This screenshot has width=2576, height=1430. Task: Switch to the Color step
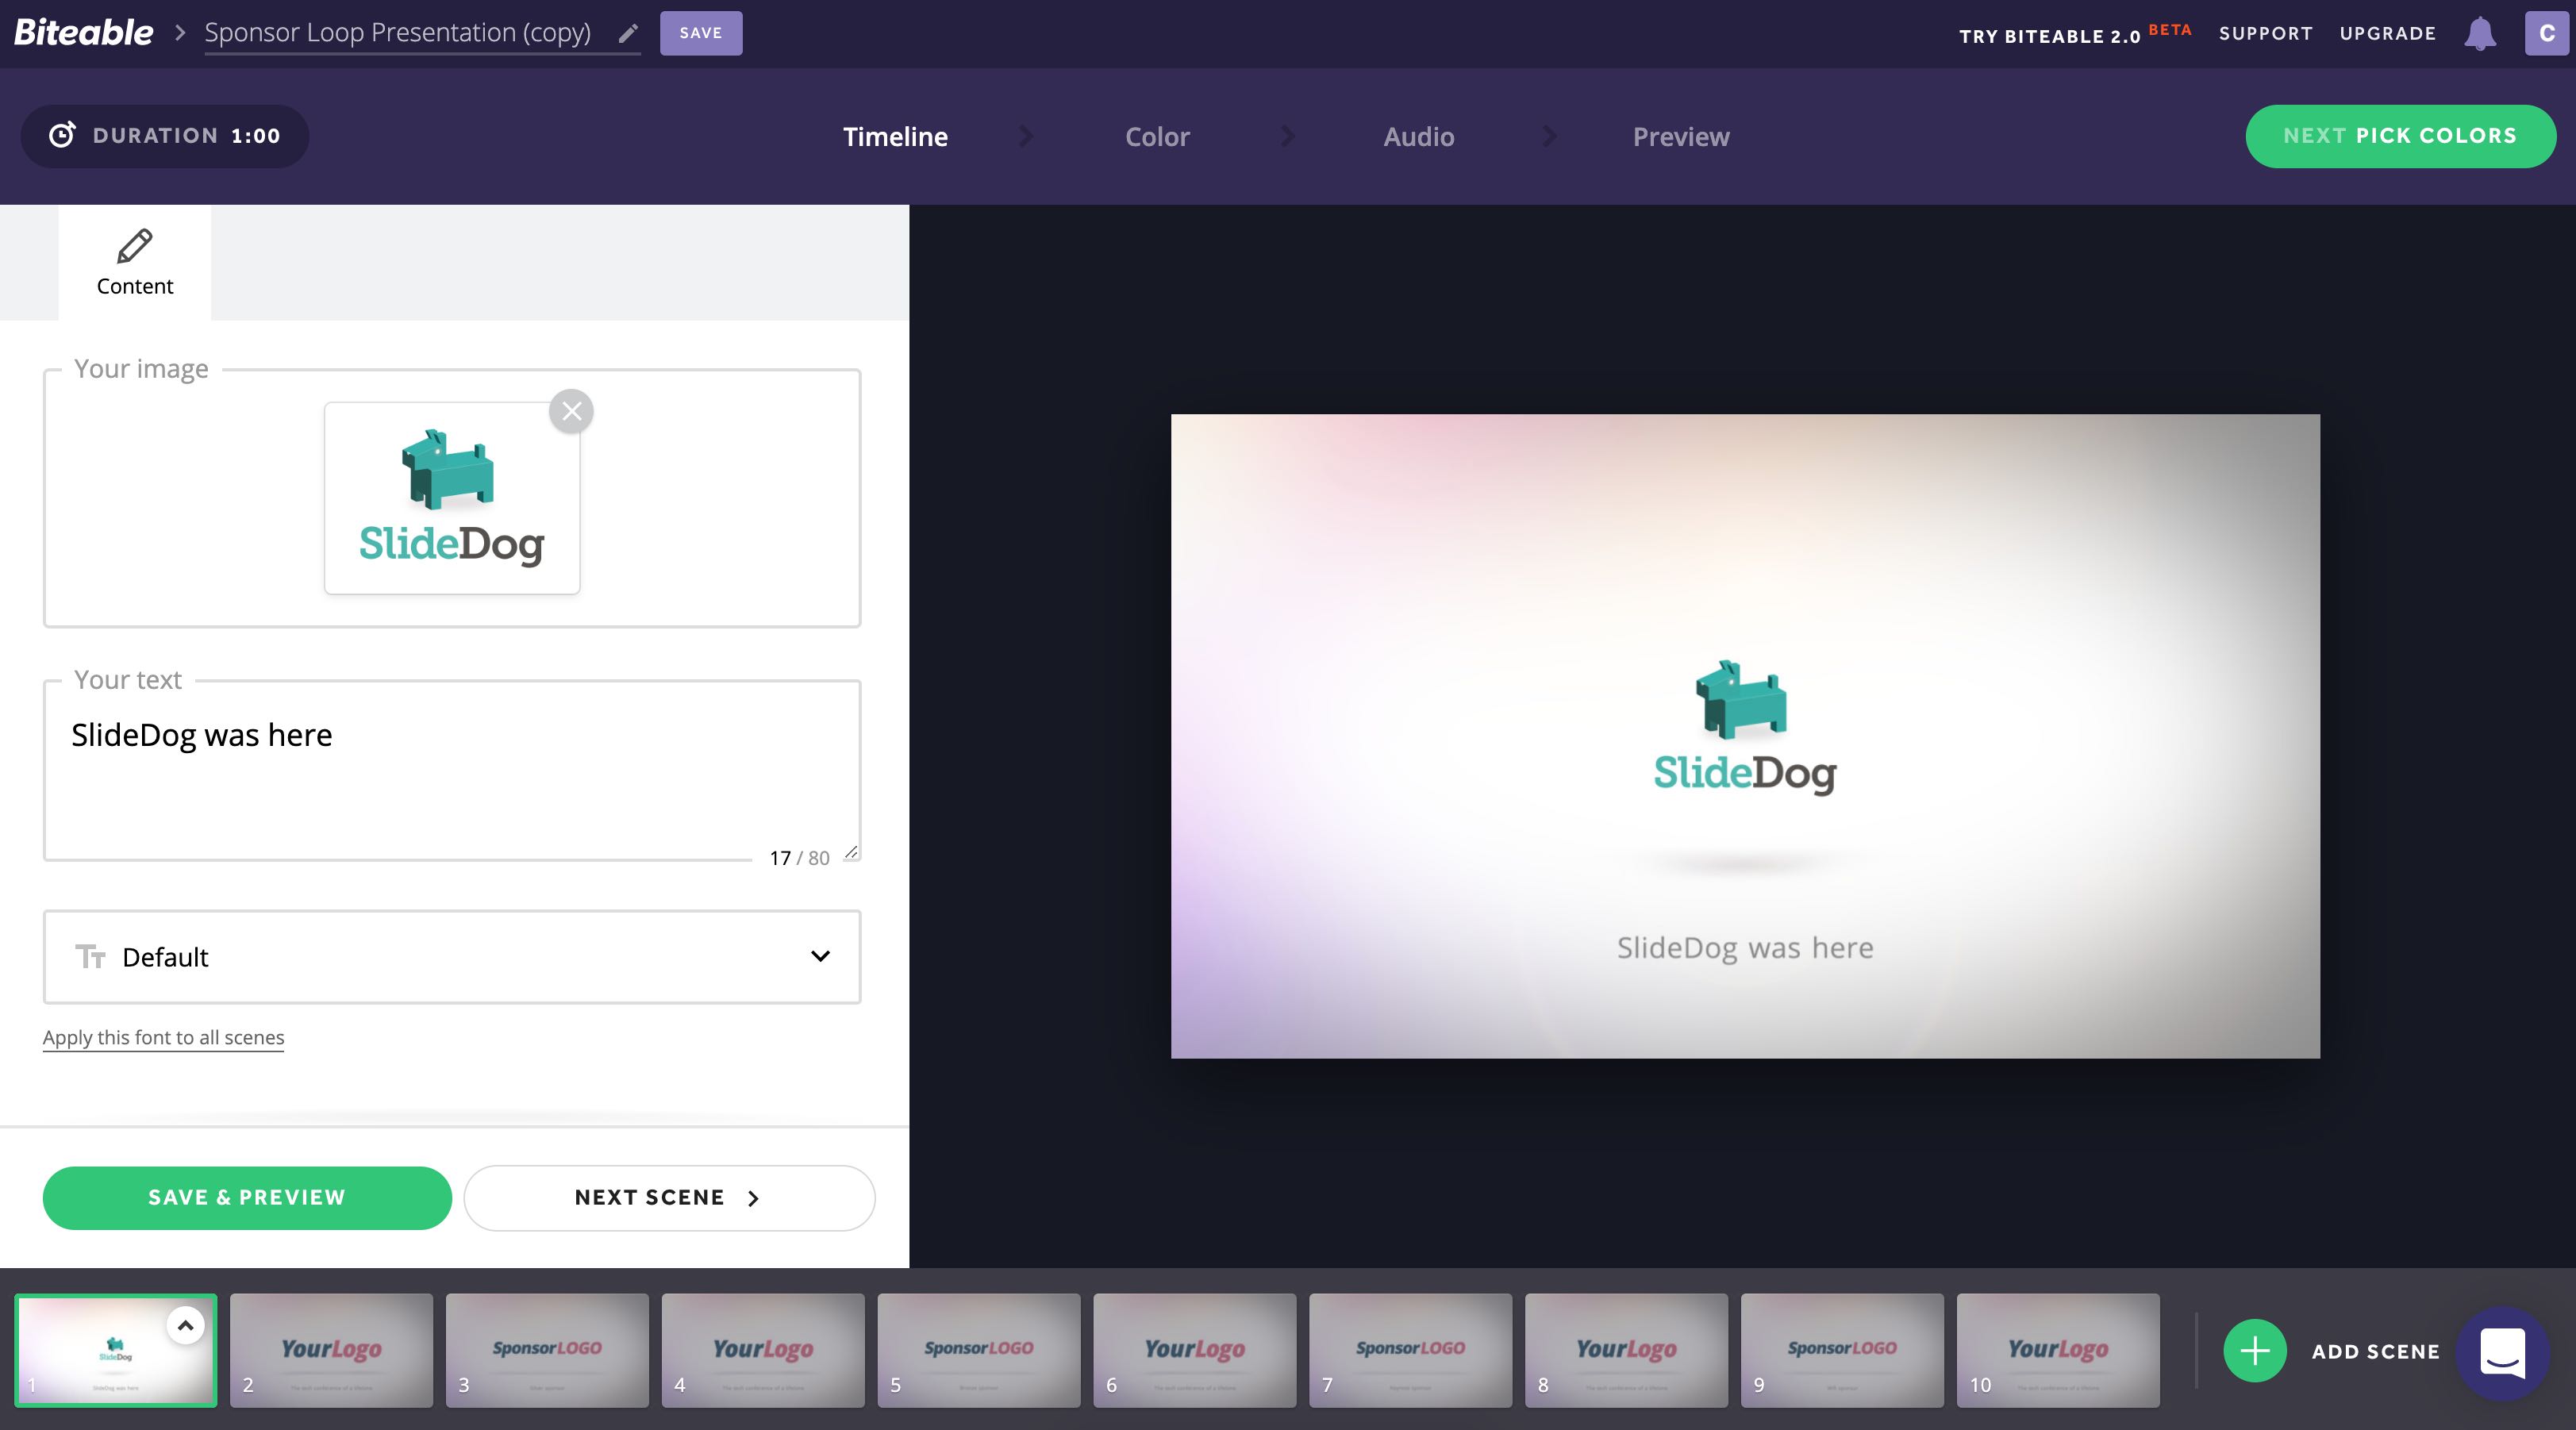[1156, 136]
